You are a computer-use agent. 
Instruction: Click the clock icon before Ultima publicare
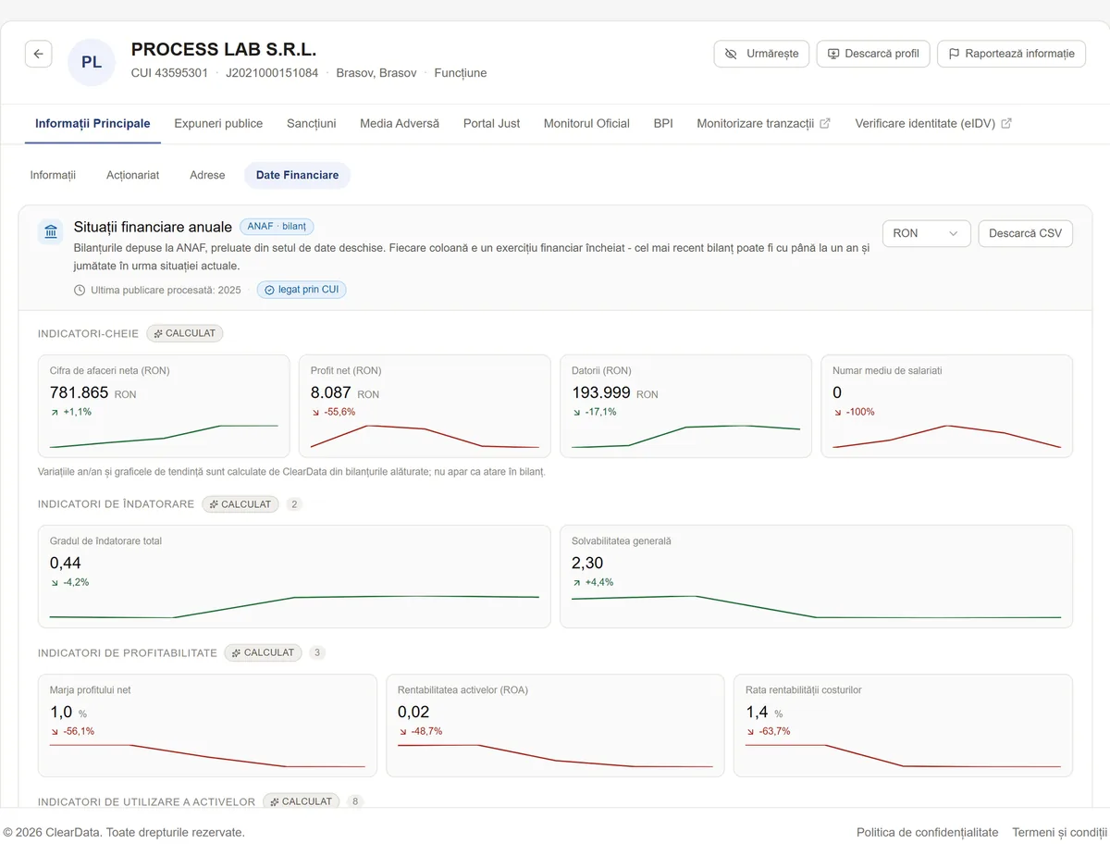(x=80, y=290)
